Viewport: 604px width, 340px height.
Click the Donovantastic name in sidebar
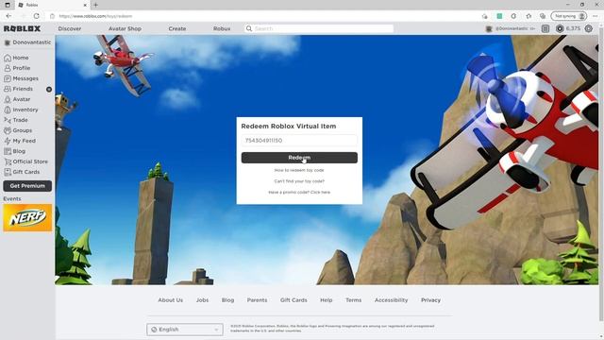coord(31,42)
